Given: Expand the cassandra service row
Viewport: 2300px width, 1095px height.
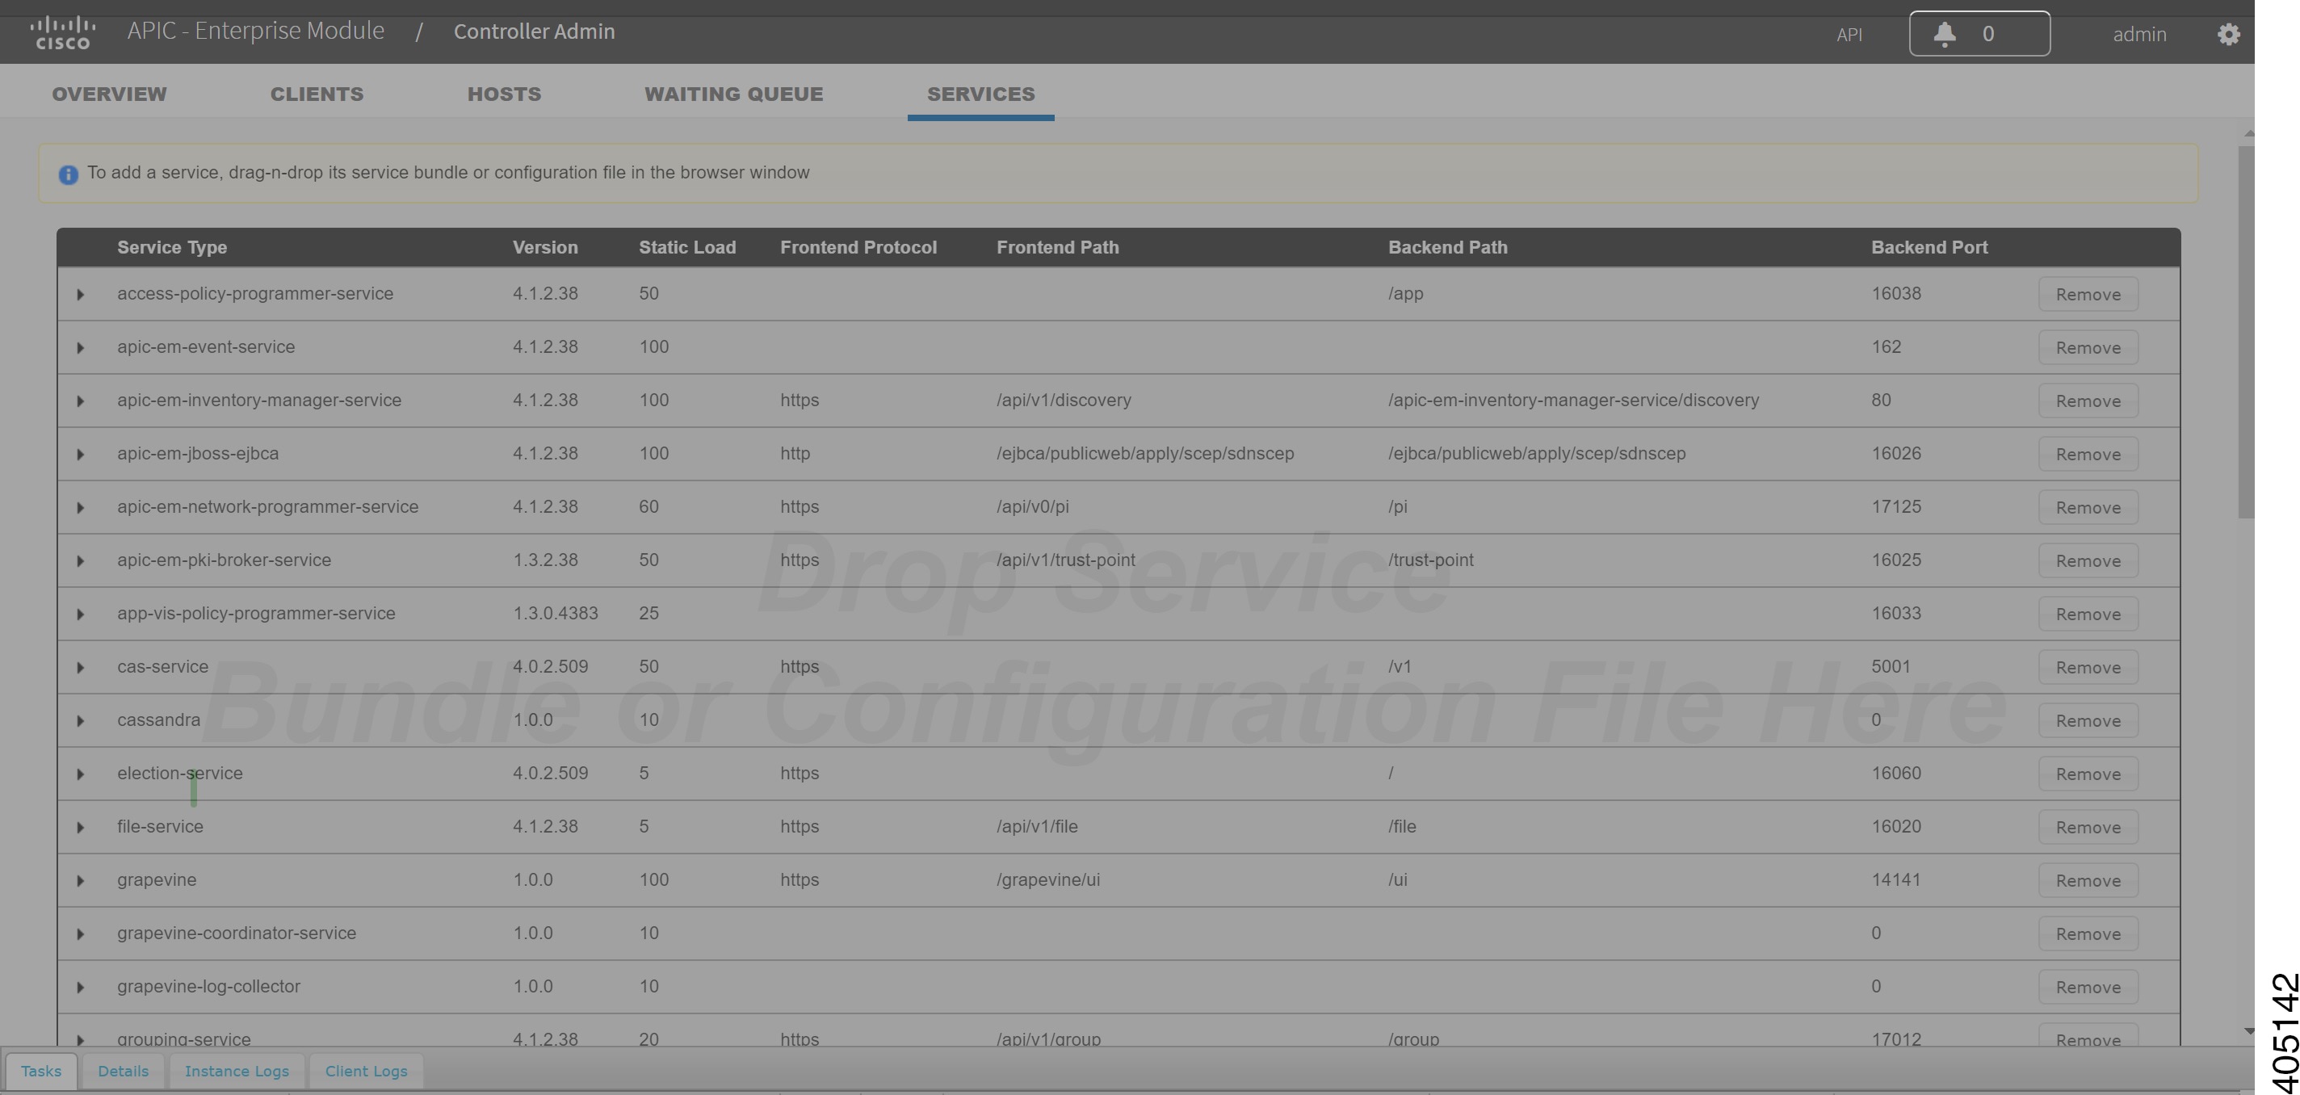Looking at the screenshot, I should pos(79,720).
